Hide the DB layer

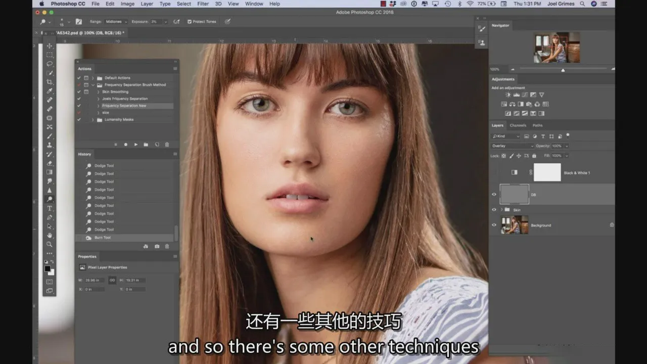(494, 195)
